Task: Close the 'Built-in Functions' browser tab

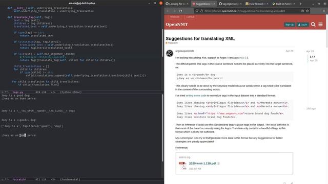Action: coord(294,4)
